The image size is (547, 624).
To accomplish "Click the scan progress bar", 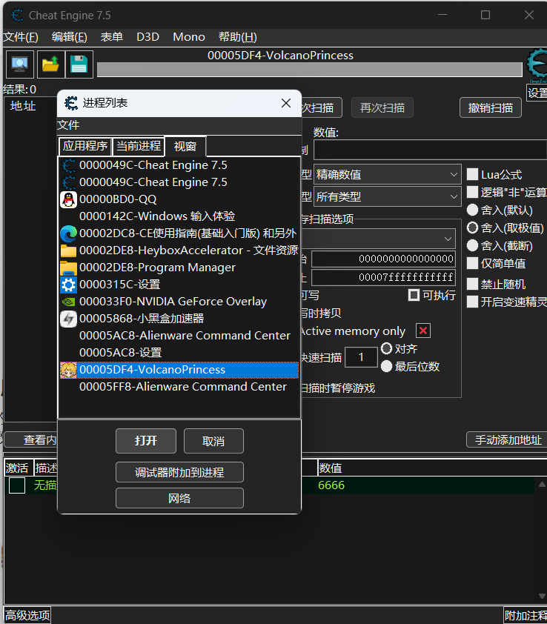I will pos(309,70).
